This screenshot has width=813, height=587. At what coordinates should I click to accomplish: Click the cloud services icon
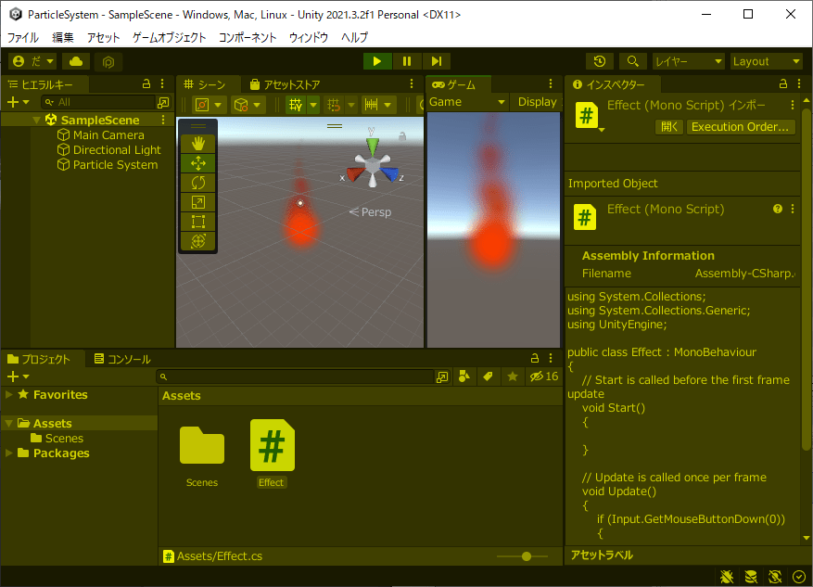(x=76, y=61)
